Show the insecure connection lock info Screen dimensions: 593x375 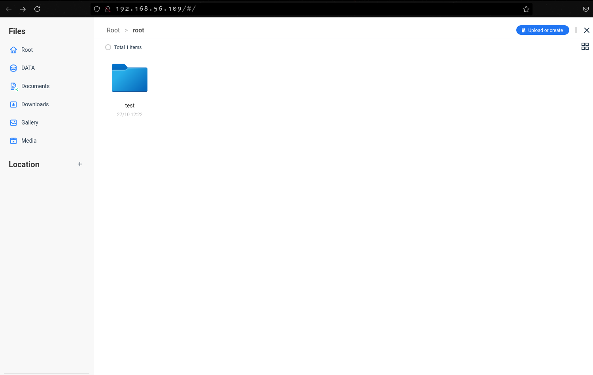tap(108, 9)
